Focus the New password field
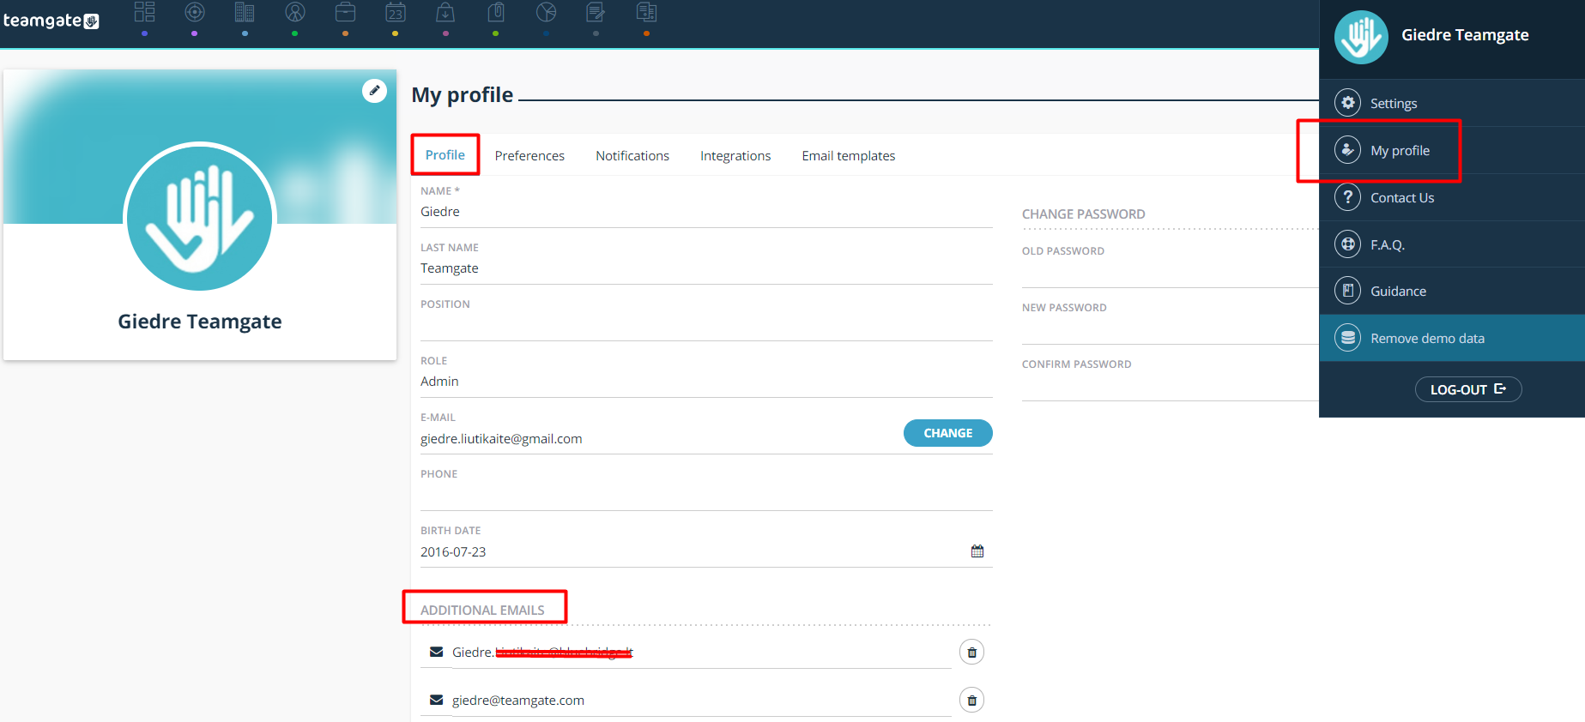 click(1170, 330)
